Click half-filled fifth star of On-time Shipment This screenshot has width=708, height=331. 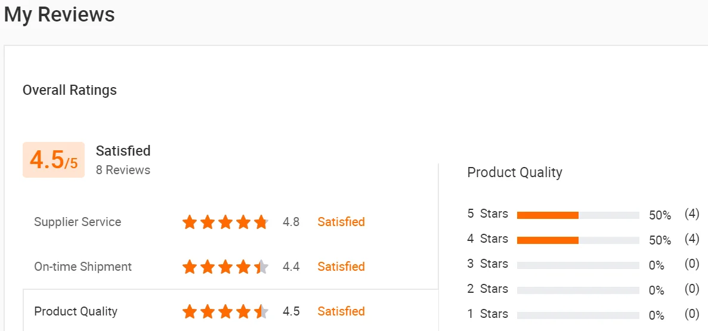point(261,267)
